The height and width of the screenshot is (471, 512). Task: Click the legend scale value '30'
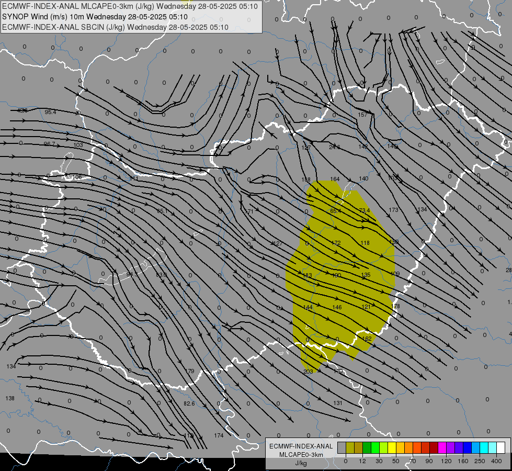pyautogui.click(x=379, y=461)
